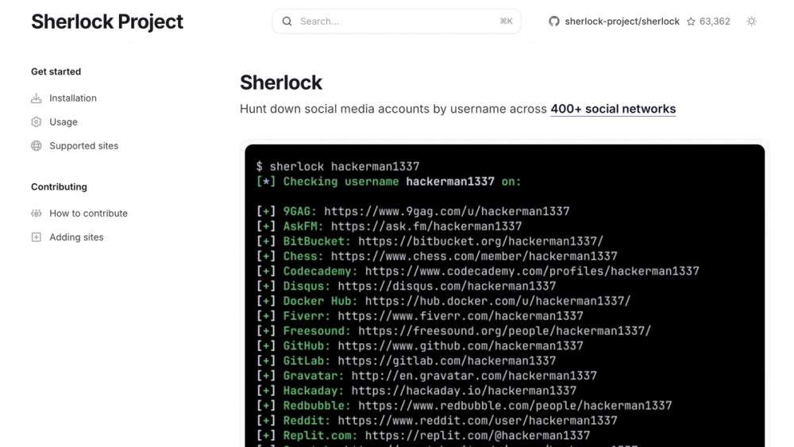Click the Codecademy URL in terminal output

tap(532, 272)
